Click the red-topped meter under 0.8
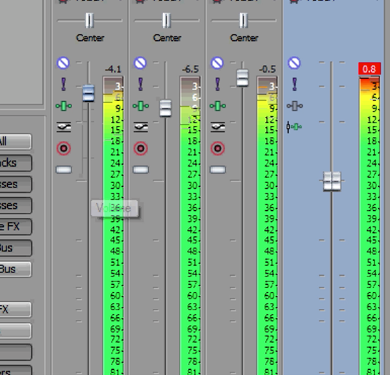 click(370, 225)
